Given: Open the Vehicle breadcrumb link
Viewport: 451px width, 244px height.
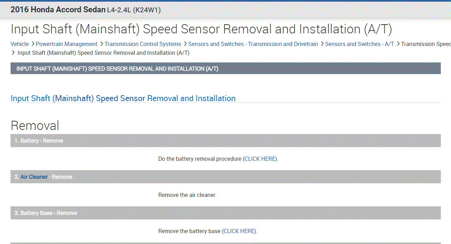Looking at the screenshot, I should point(20,44).
